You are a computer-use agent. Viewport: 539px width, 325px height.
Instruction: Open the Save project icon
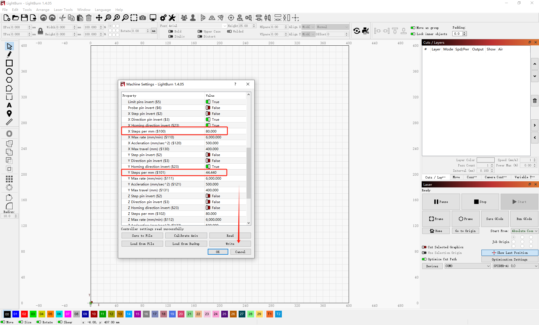[24, 18]
